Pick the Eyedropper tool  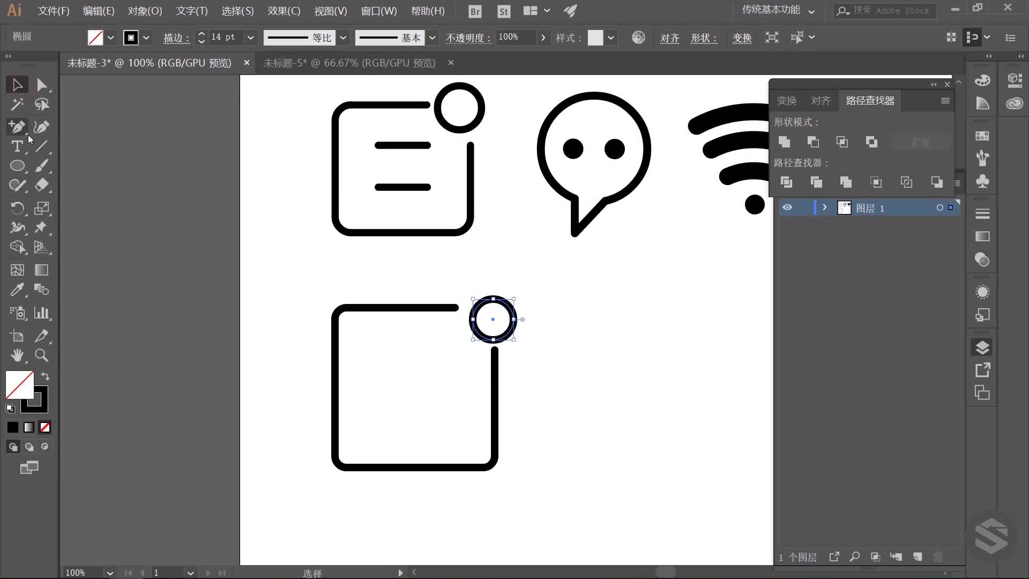pos(17,290)
